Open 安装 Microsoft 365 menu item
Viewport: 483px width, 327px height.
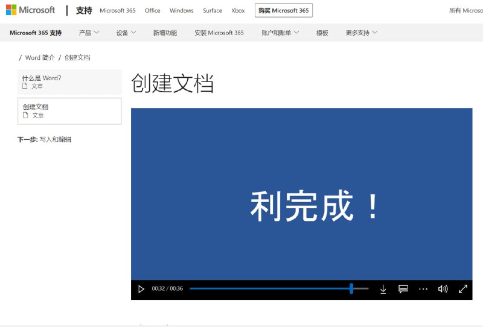219,33
